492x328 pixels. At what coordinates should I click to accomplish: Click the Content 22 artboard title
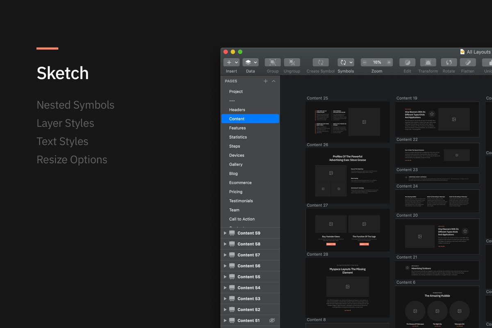(x=407, y=139)
